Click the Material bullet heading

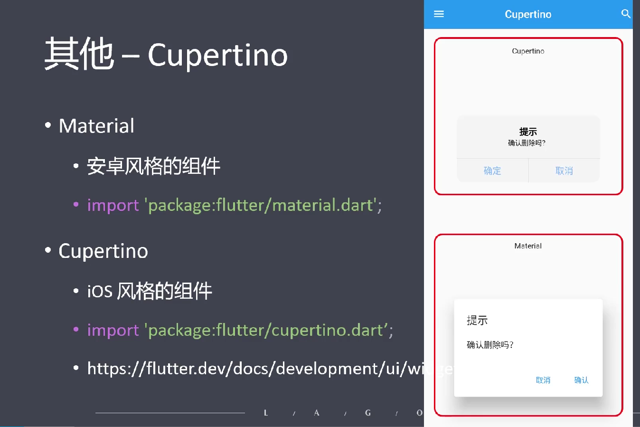(96, 126)
